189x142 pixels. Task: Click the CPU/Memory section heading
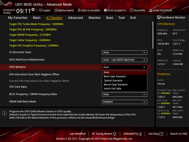coord(166,24)
